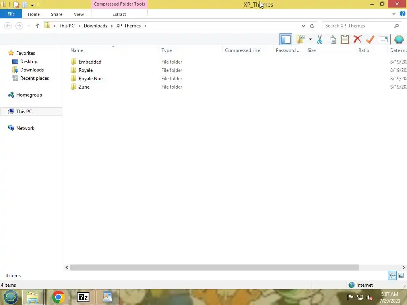Open Recent places in navigation pane
The image size is (407, 305).
pyautogui.click(x=35, y=78)
